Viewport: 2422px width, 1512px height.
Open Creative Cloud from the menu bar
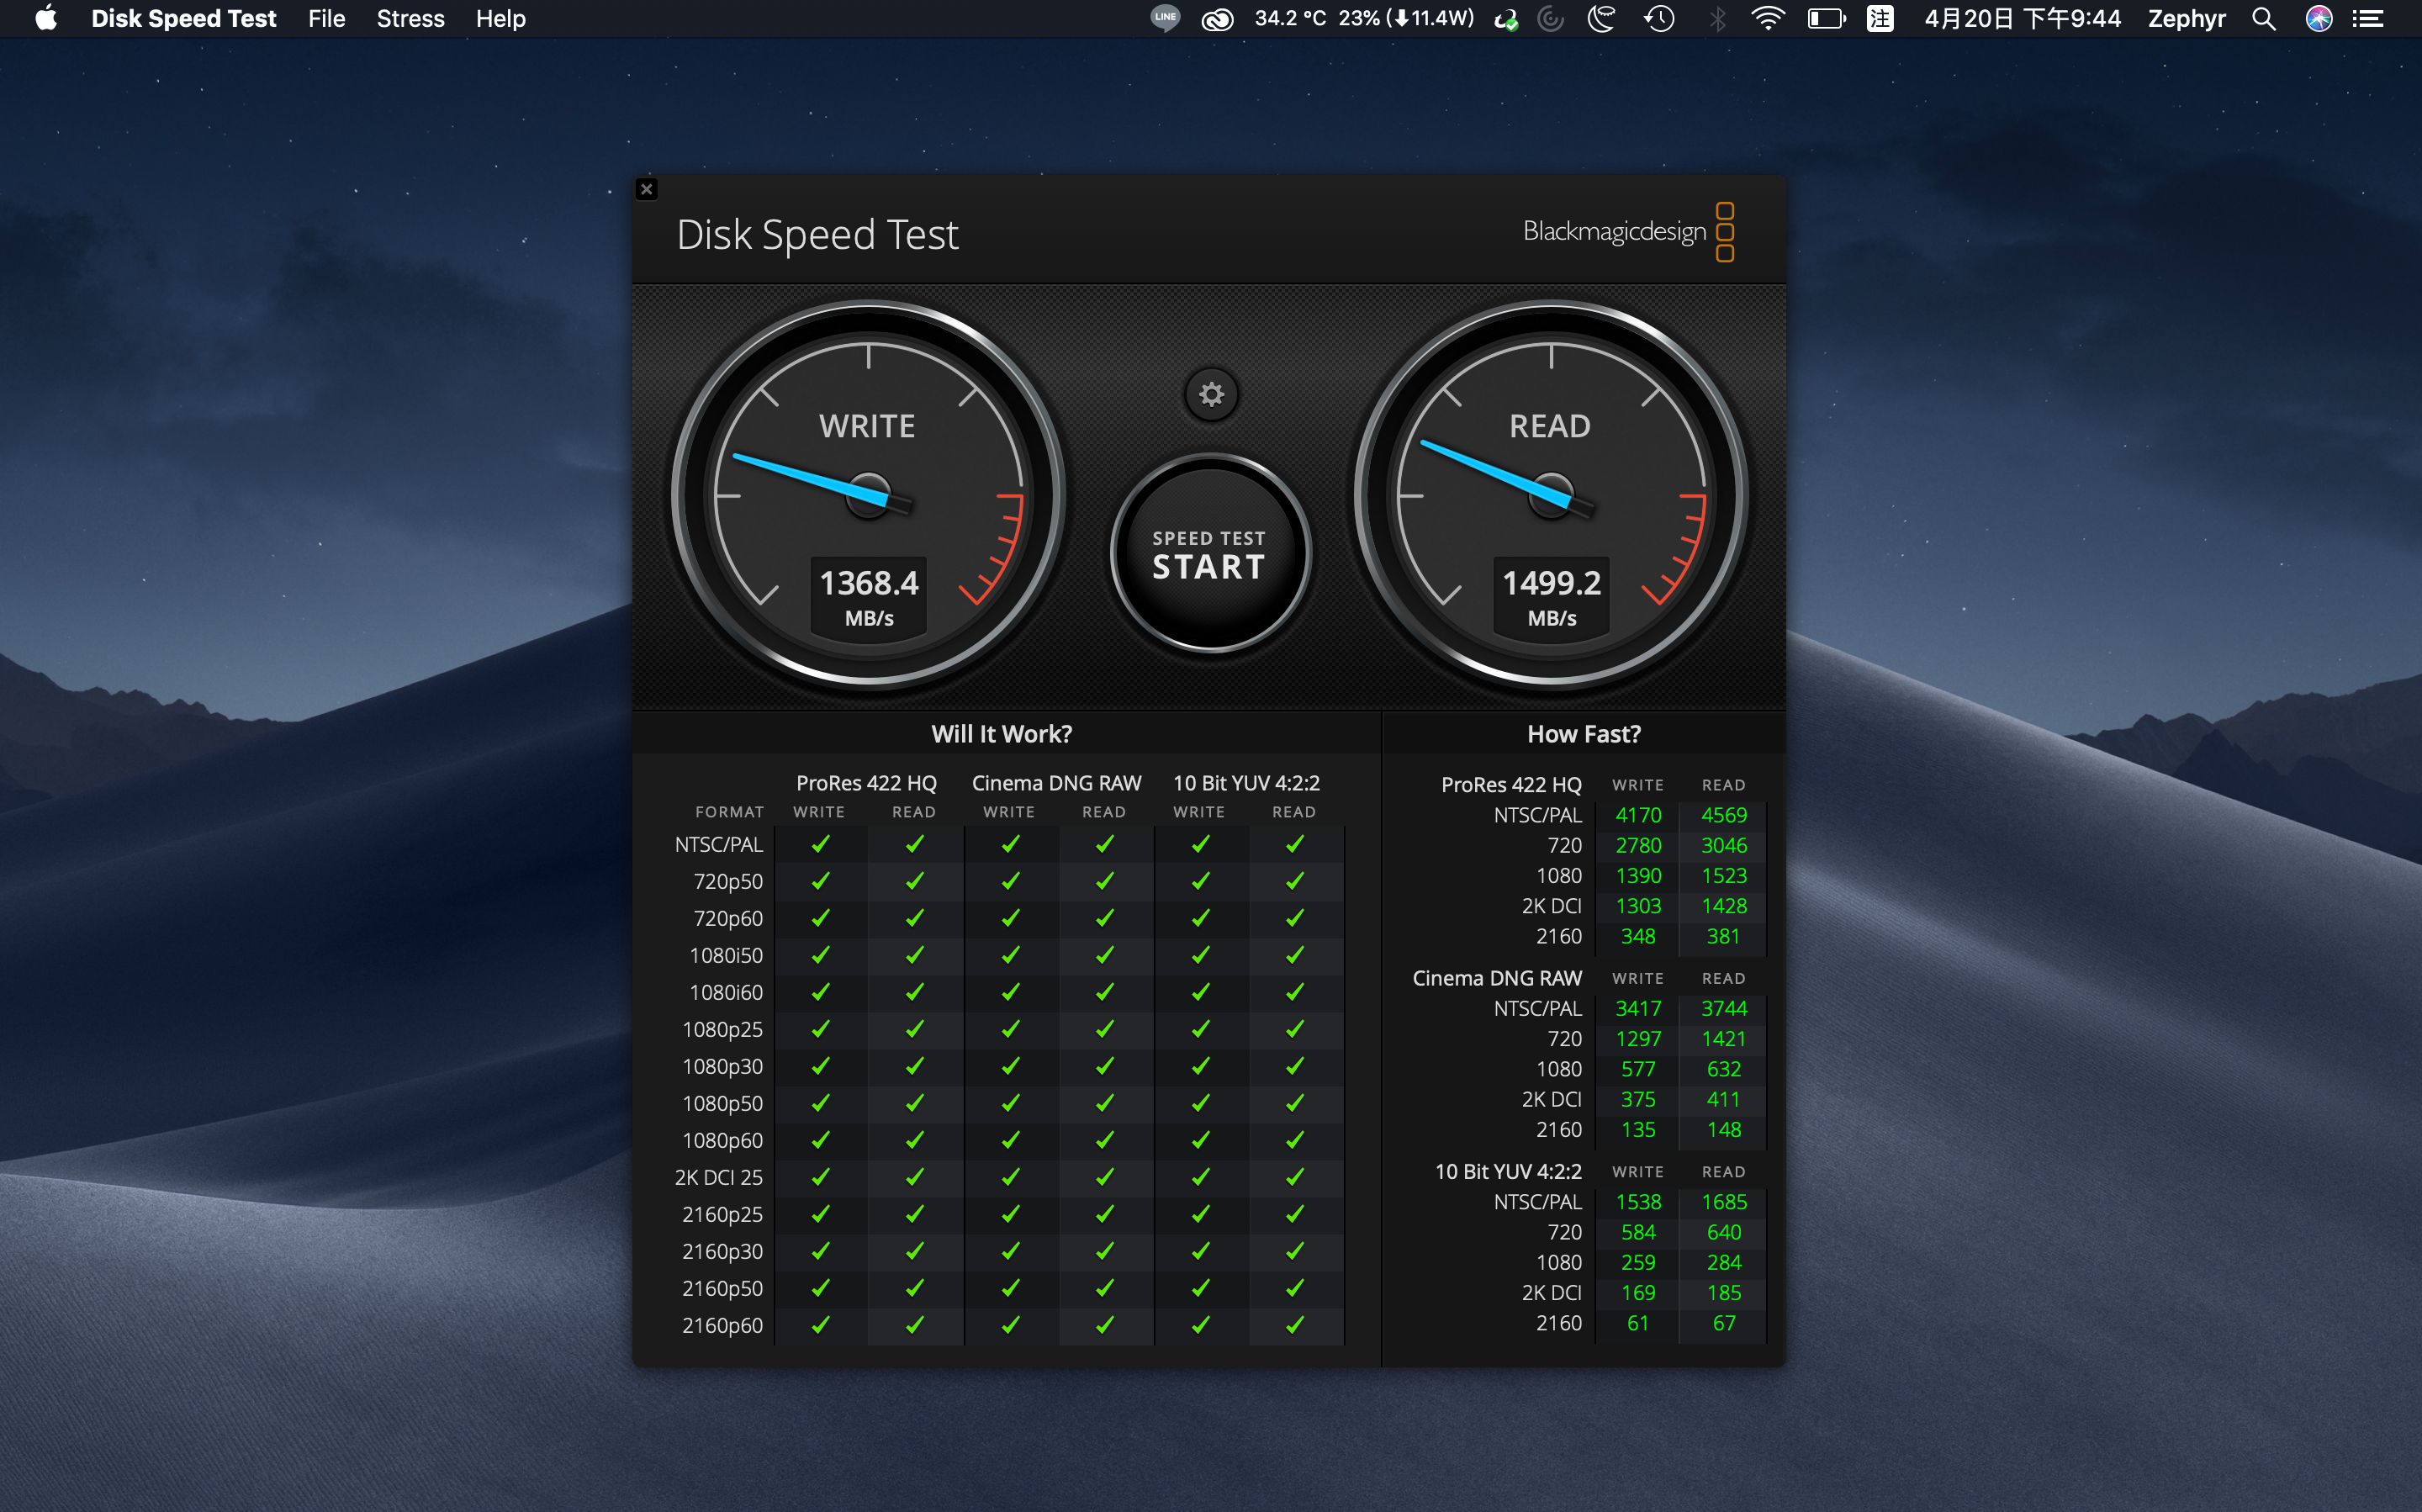(x=1216, y=19)
